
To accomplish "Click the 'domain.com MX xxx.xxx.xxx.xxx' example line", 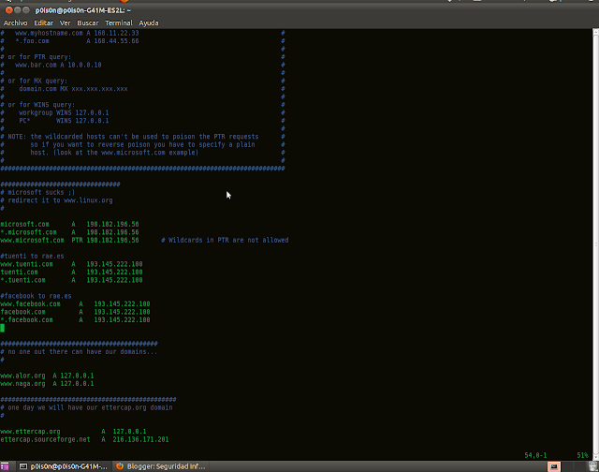I will 73,89.
